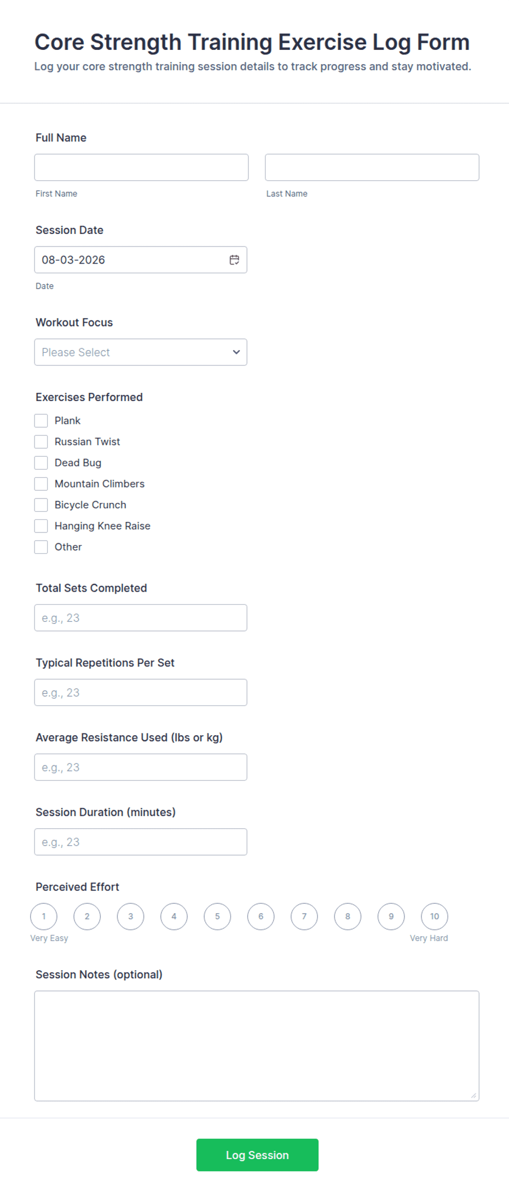Mark Bicycle Crunch as performed

tap(41, 505)
